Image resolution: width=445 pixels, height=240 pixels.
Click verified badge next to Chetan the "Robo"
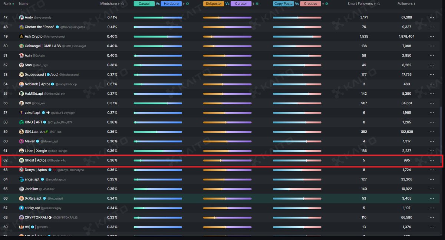[x=57, y=27]
